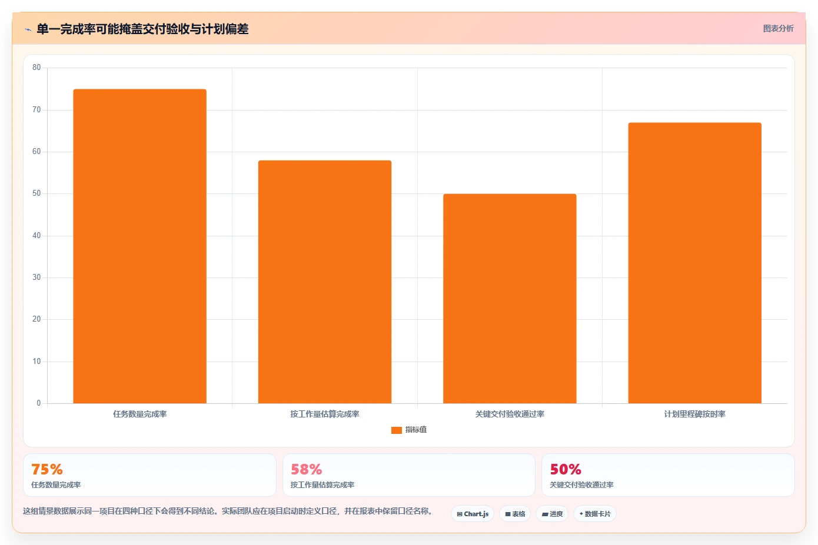818x545 pixels.
Task: Click the y-axis value 10
Action: (x=36, y=362)
